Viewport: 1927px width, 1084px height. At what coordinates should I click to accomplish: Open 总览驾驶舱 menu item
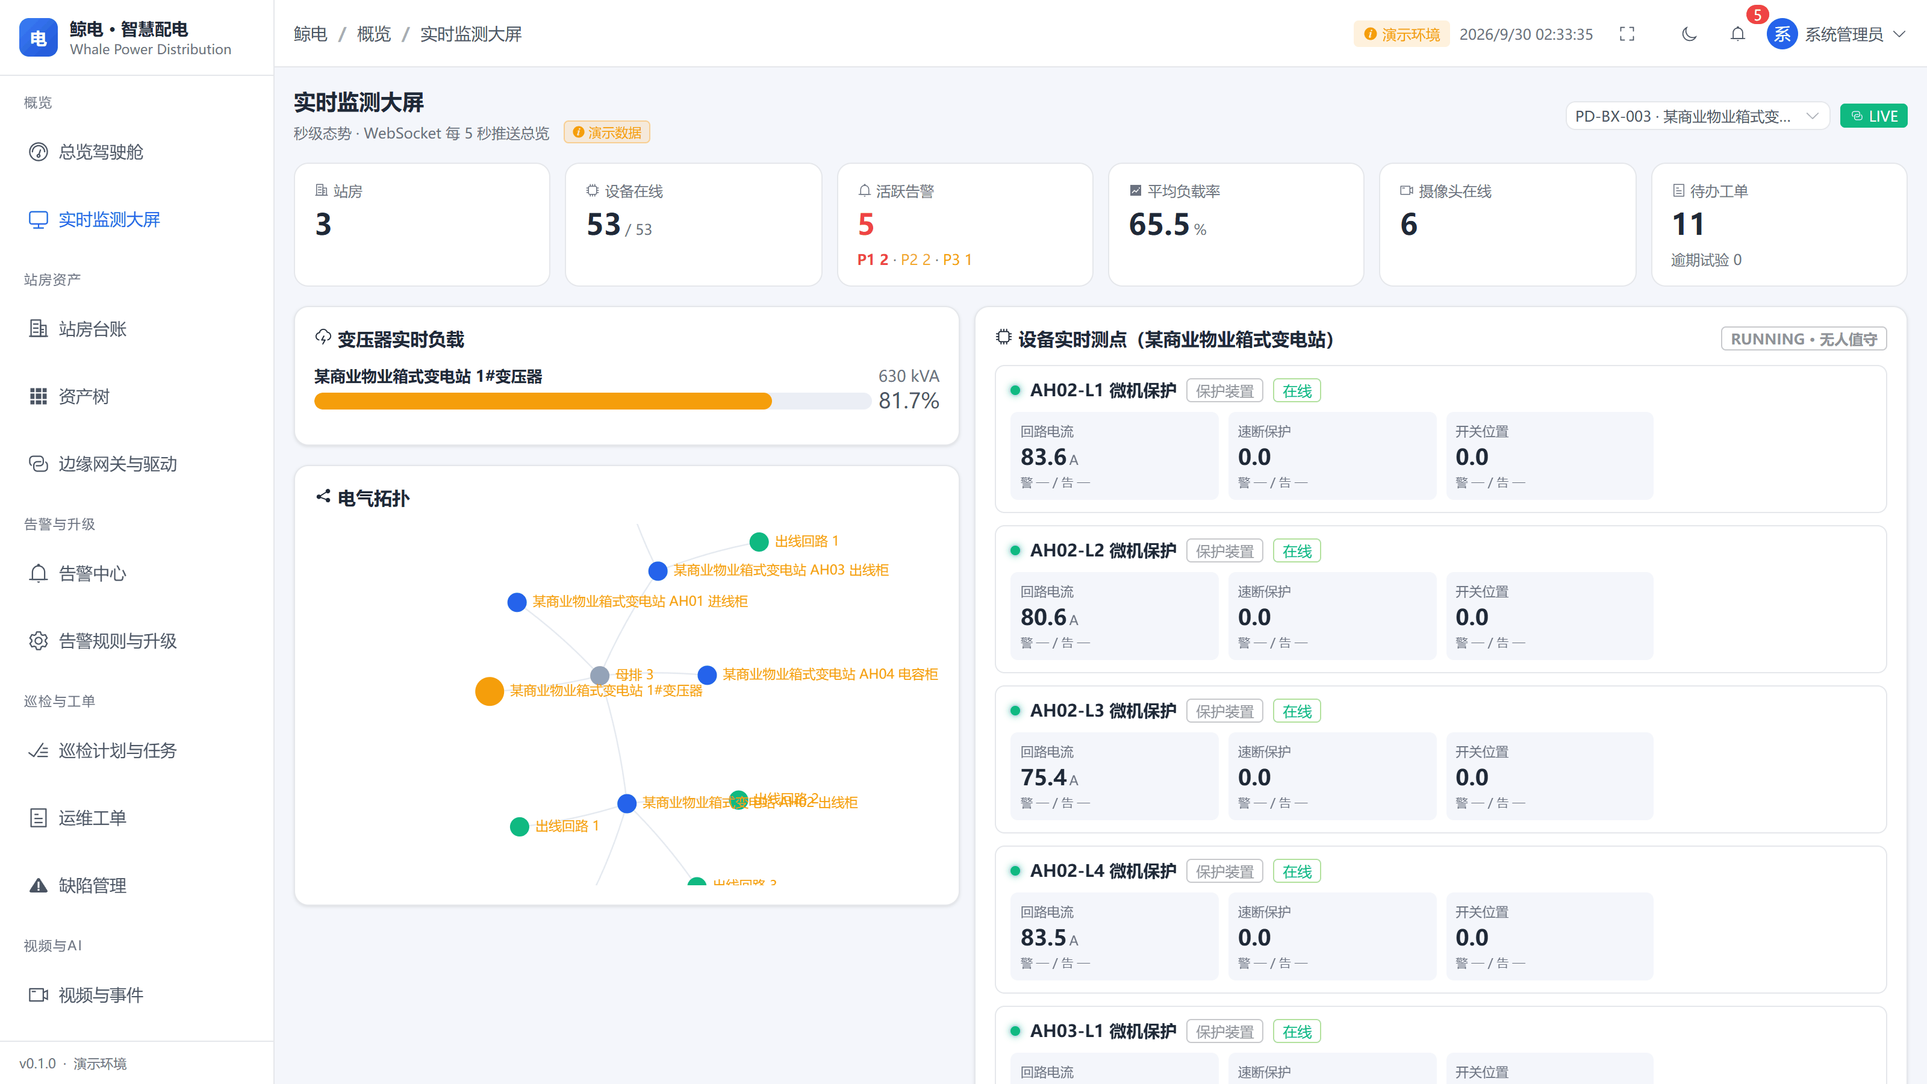click(x=136, y=152)
